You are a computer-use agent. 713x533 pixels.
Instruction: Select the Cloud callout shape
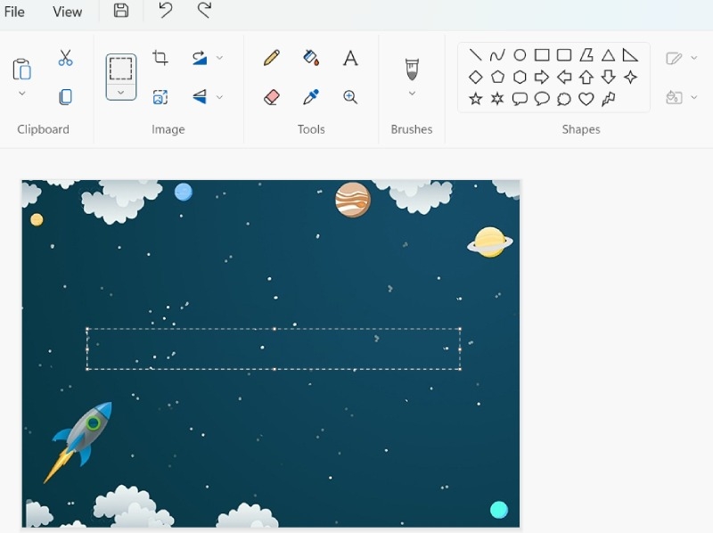click(x=564, y=99)
